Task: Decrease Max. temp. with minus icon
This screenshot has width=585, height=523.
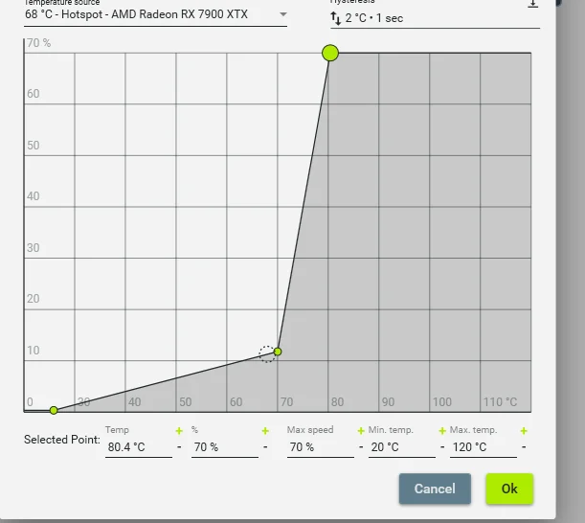Action: pyautogui.click(x=524, y=446)
